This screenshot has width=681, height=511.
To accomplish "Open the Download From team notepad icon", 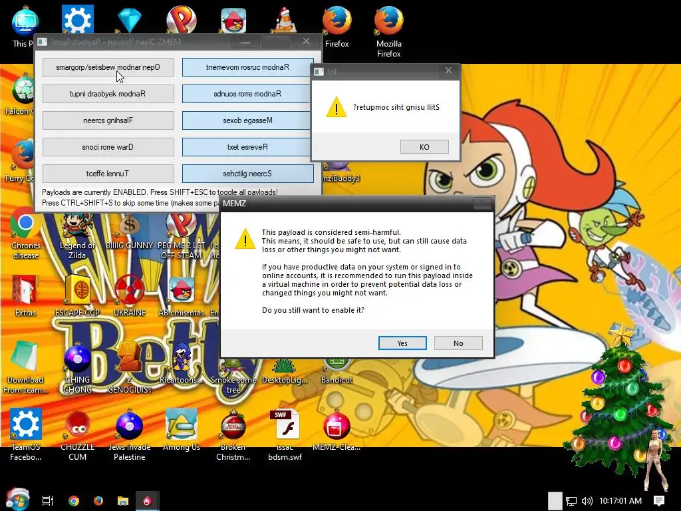I will coord(26,367).
